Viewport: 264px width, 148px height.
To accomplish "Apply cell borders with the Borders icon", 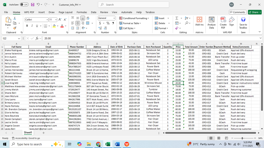I will coord(45,26).
